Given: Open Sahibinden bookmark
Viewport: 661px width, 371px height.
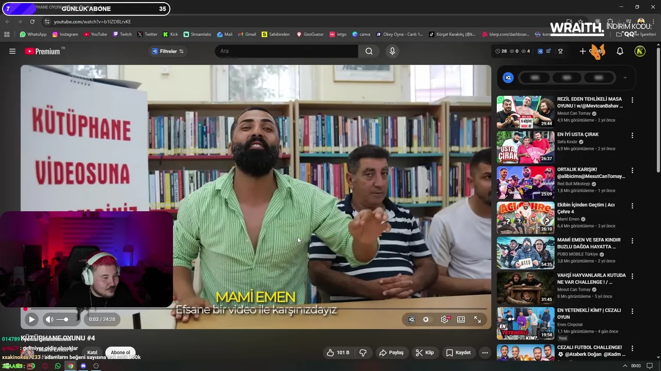Looking at the screenshot, I should [276, 35].
